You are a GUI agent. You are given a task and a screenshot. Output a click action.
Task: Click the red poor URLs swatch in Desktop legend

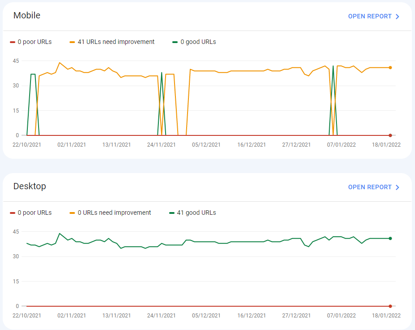13,213
